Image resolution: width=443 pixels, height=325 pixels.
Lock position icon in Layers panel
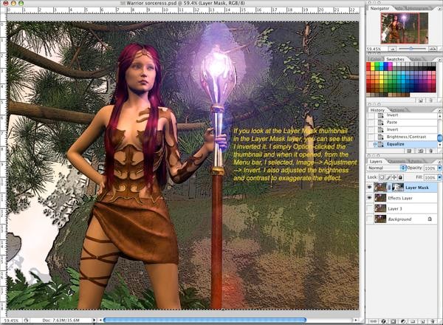click(x=394, y=177)
